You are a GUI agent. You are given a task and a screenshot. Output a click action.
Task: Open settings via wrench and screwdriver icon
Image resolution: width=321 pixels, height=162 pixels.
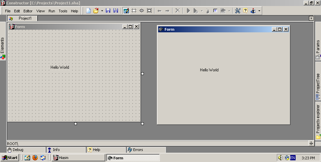(x=238, y=11)
